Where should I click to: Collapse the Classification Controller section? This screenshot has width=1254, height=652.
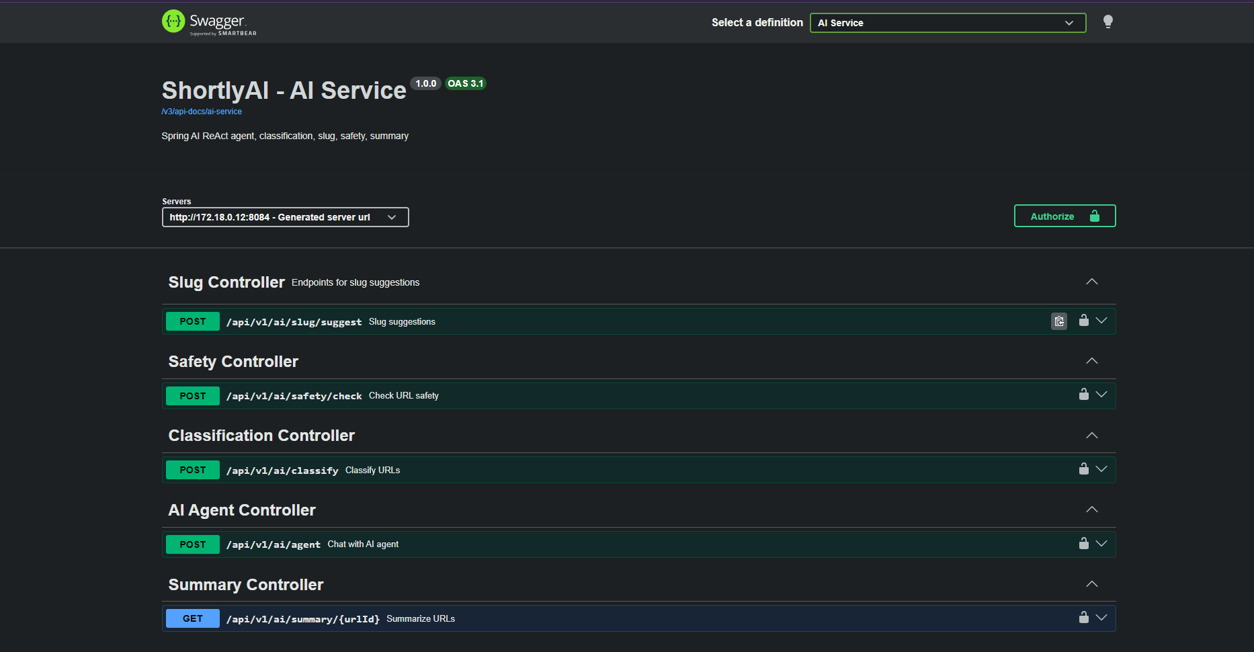[x=1092, y=436]
